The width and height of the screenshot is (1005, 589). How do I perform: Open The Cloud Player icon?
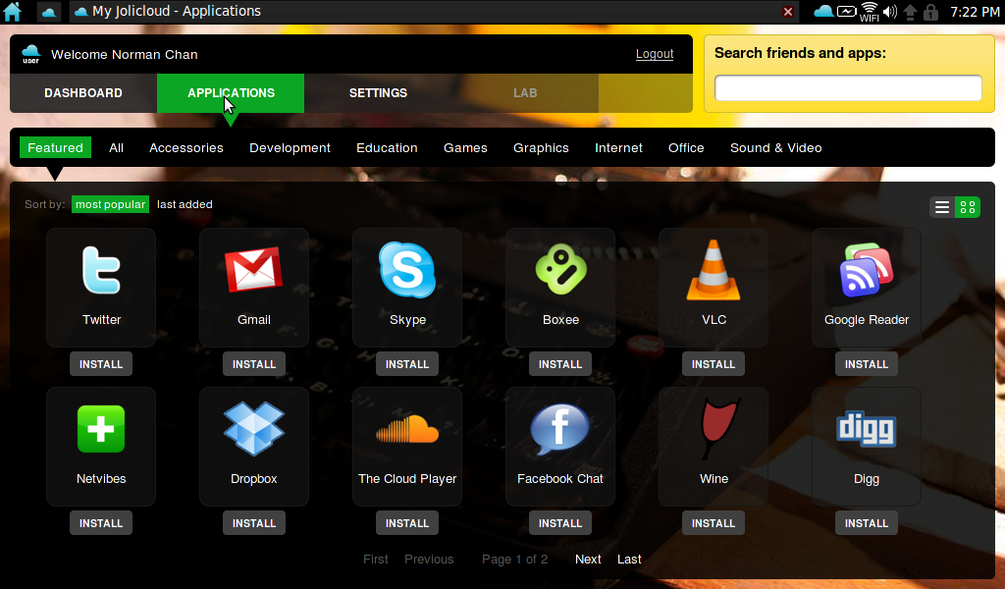click(x=407, y=429)
